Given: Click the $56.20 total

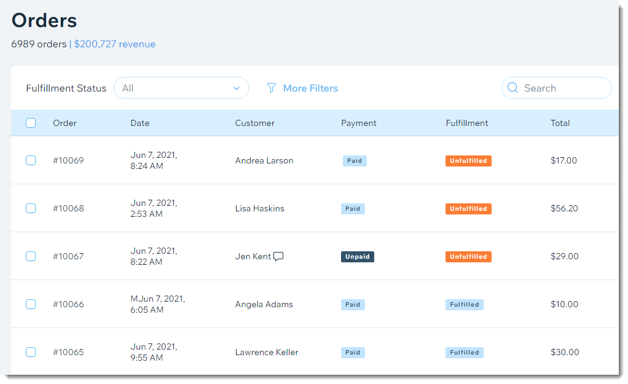Looking at the screenshot, I should [564, 209].
